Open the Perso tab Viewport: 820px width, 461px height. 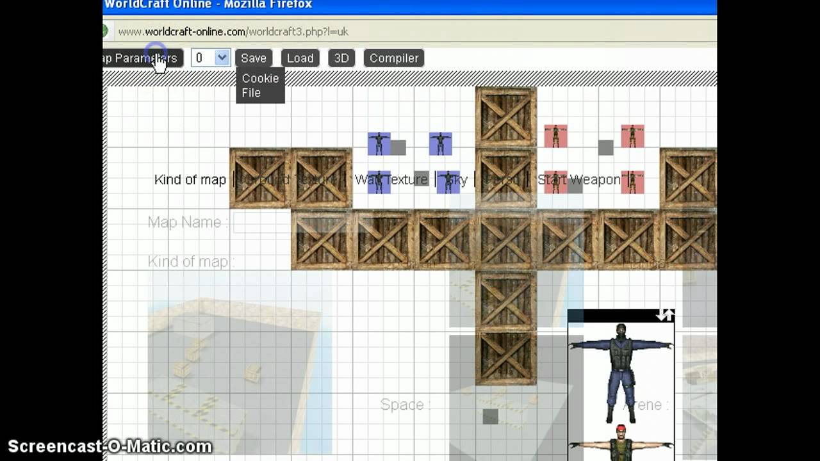click(501, 180)
